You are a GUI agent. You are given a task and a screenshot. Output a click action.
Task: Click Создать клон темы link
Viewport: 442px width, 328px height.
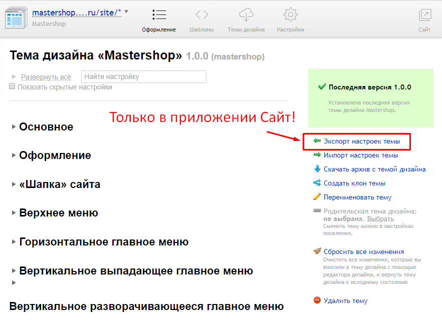pos(354,183)
